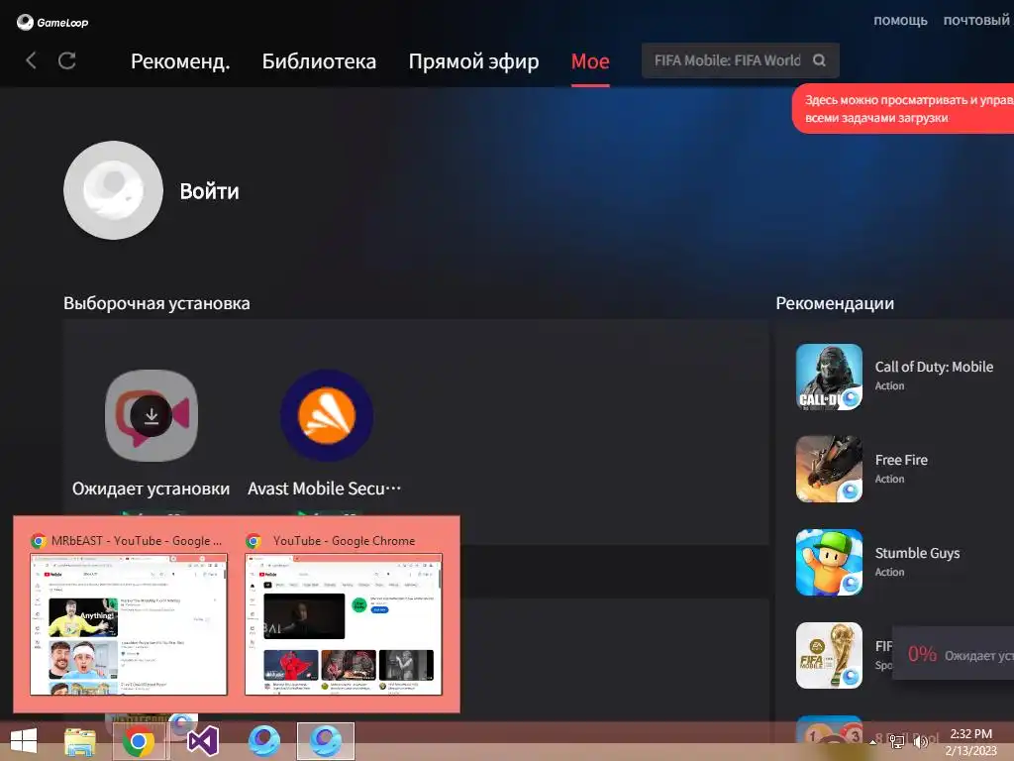This screenshot has height=761, width=1014.
Task: Click the volume speaker tray icon
Action: point(920,741)
